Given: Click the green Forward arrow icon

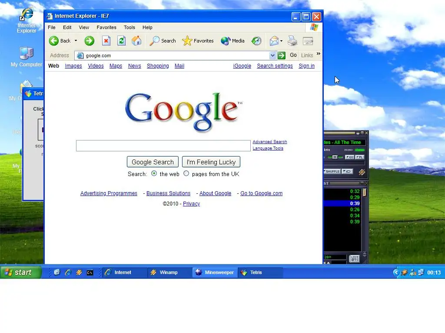Looking at the screenshot, I should coord(89,41).
